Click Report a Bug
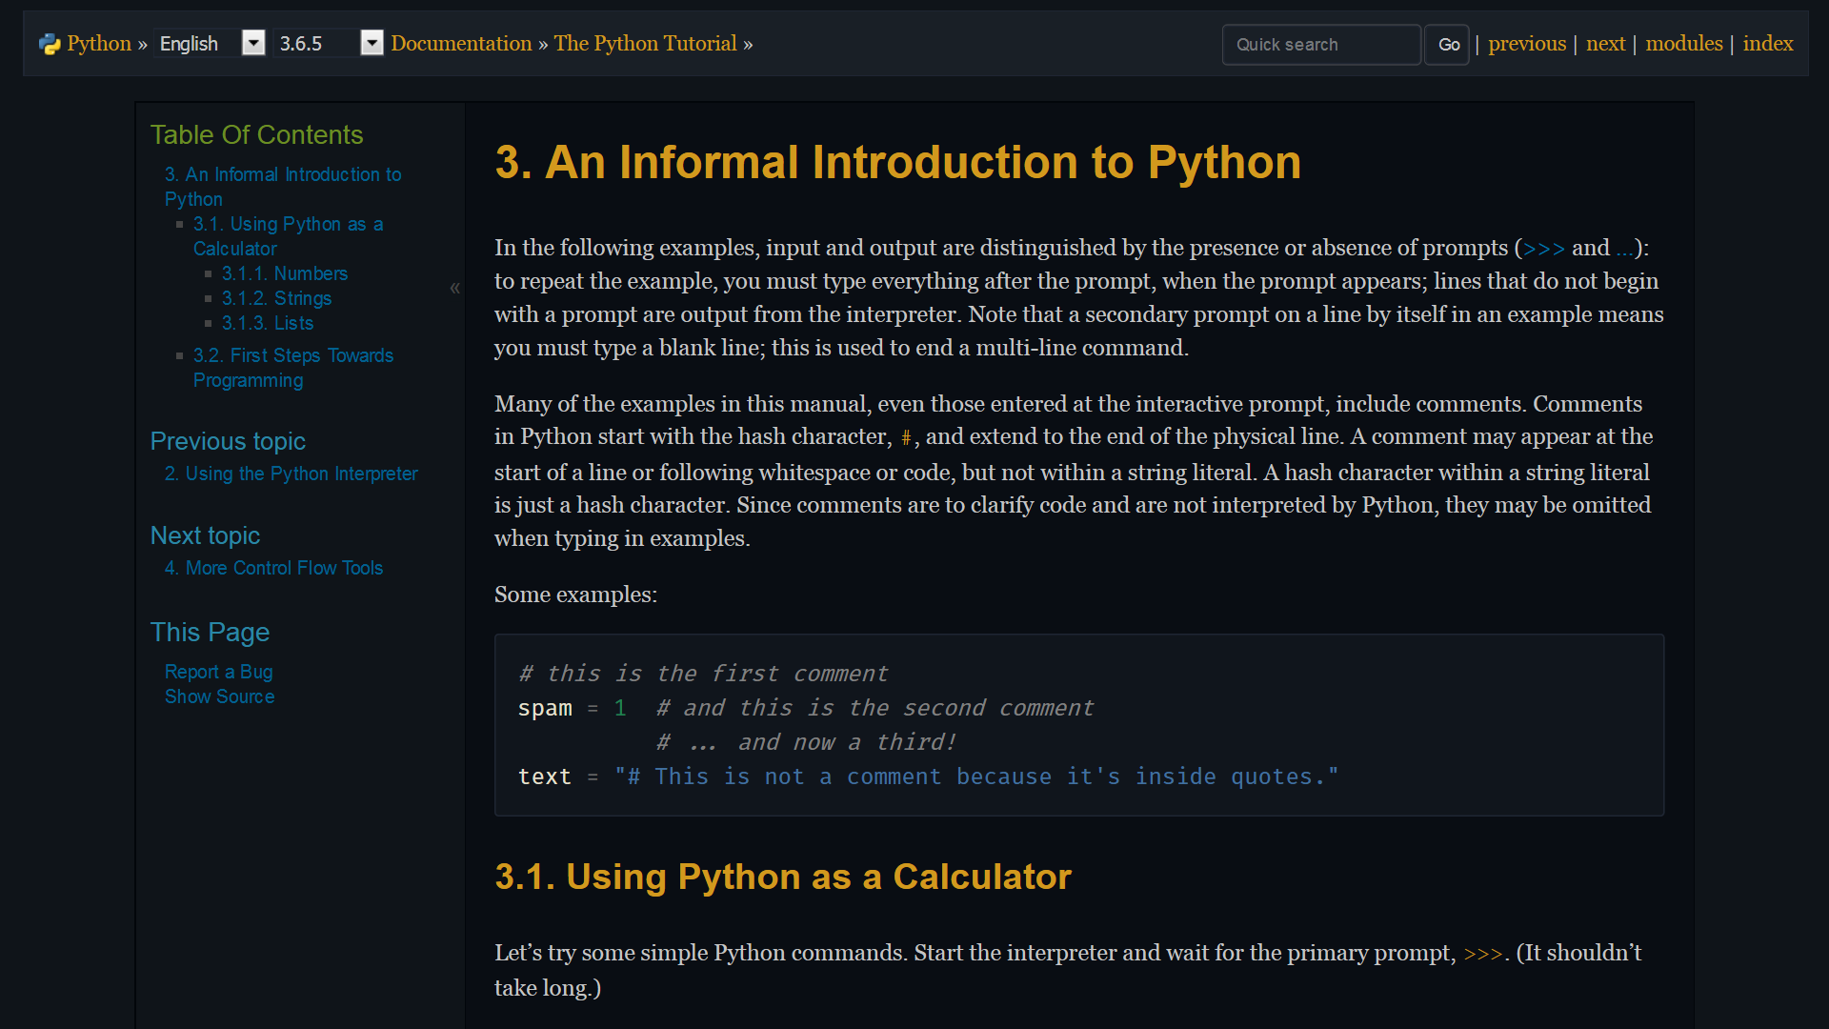The width and height of the screenshot is (1829, 1029). (218, 672)
